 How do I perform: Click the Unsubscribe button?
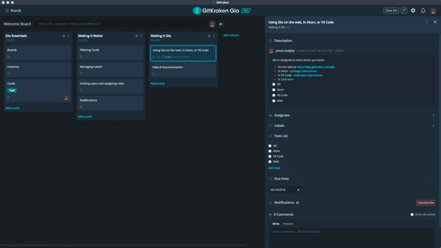click(x=425, y=202)
